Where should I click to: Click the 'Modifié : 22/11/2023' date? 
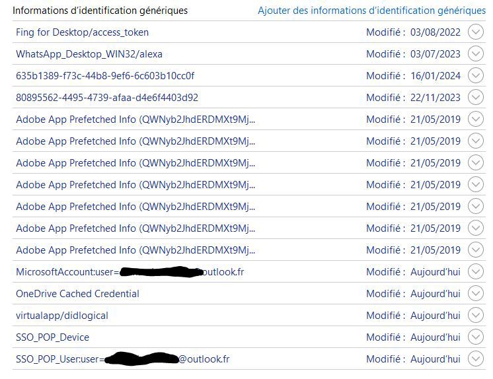(413, 98)
